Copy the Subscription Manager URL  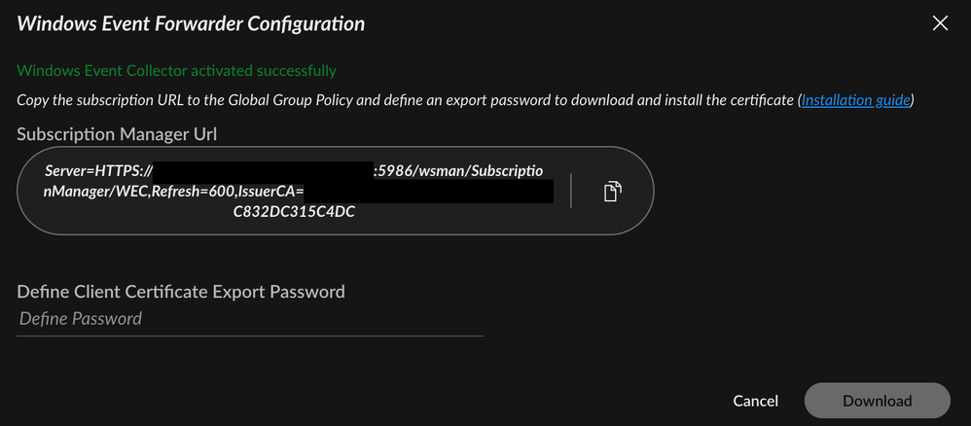[x=612, y=192]
